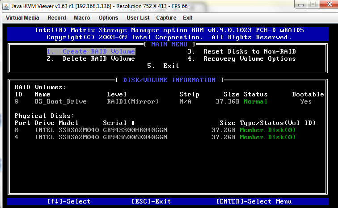Click the RAID Volumes label
Viewport: 338px width, 208px height.
pos(40,87)
